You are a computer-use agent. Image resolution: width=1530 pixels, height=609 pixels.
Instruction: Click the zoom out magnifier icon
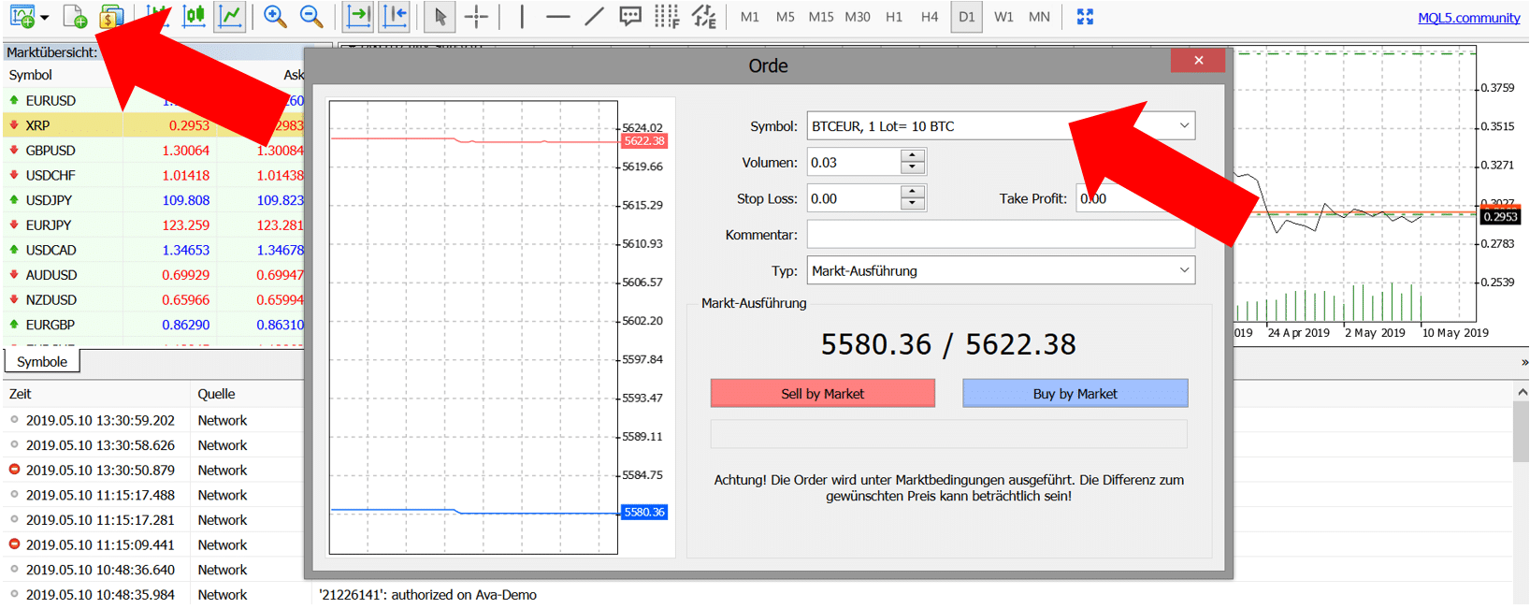click(x=311, y=17)
